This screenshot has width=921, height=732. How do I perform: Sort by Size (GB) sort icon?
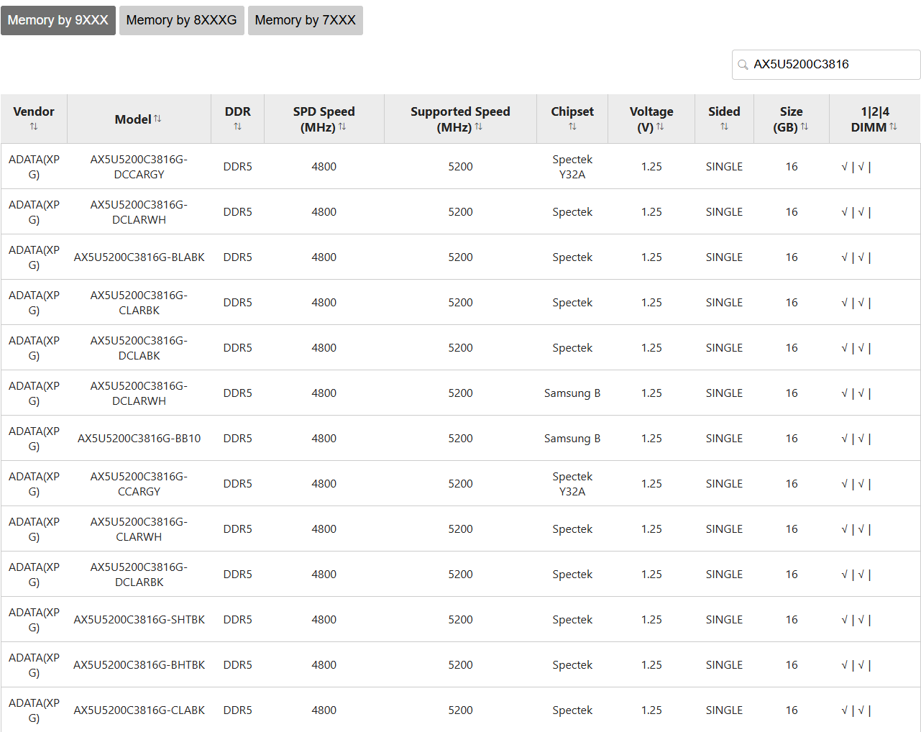coord(805,127)
